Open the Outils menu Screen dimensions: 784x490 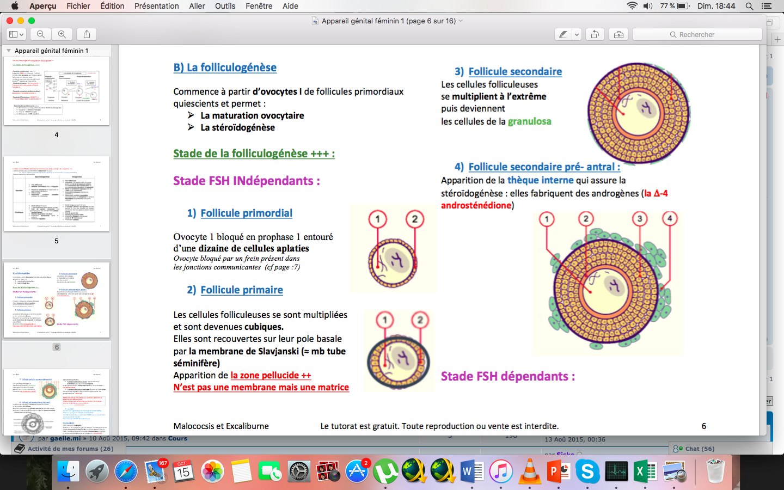(x=225, y=6)
